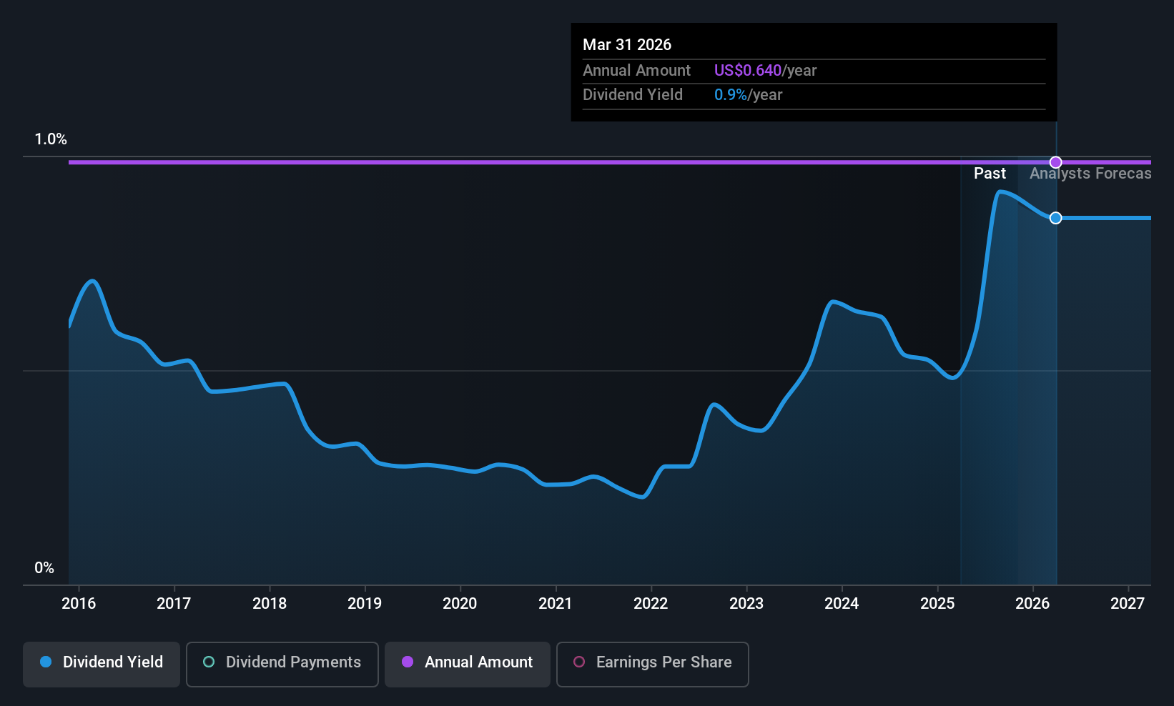
Task: Toggle Dividend Payments display on
Action: click(282, 663)
